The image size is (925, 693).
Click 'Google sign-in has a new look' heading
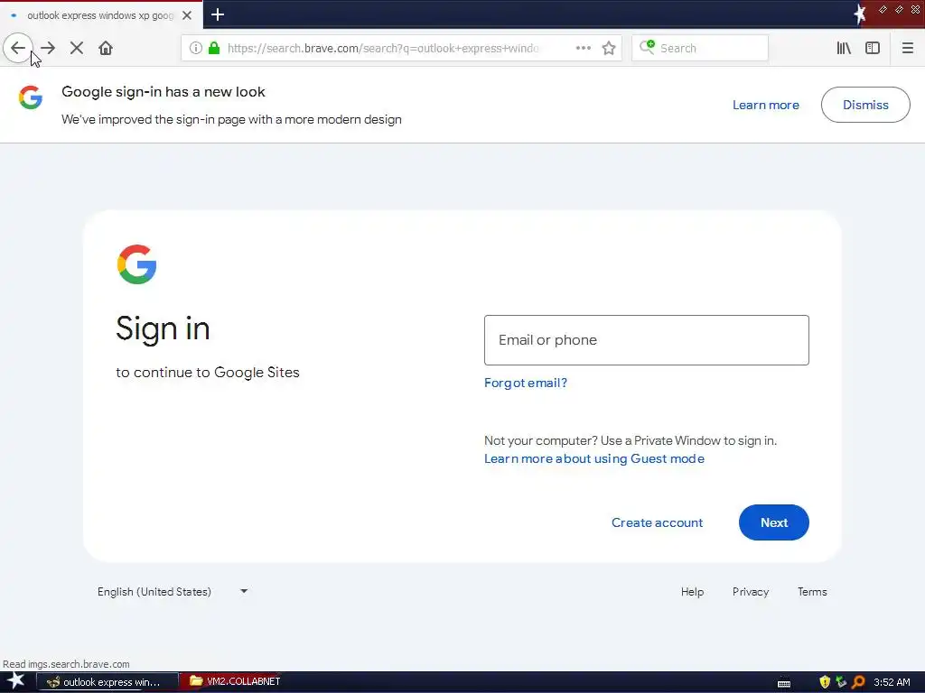[x=164, y=92]
